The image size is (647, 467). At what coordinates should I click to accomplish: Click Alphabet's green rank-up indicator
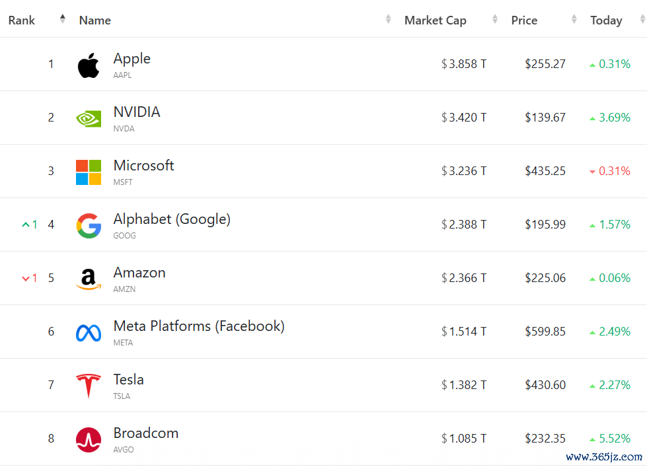30,225
